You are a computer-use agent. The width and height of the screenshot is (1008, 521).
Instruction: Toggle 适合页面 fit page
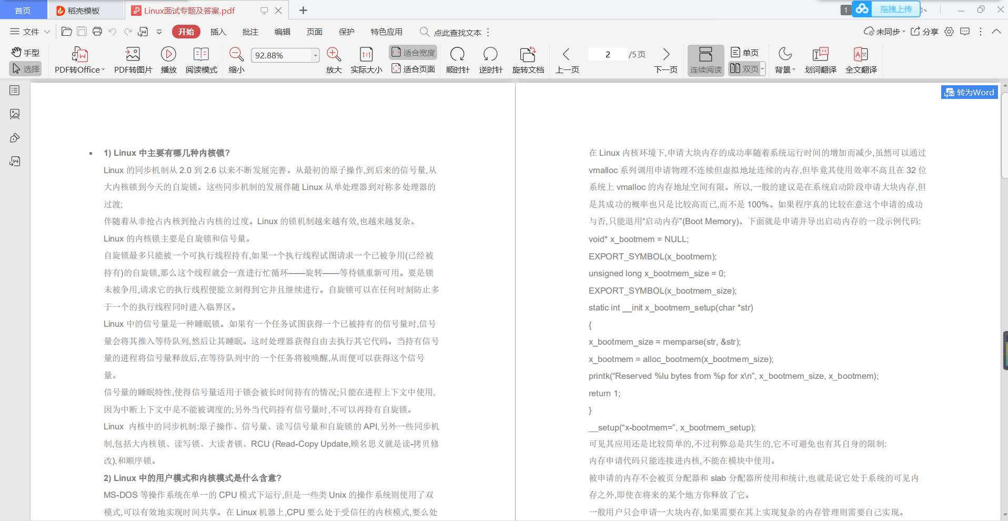pos(414,69)
